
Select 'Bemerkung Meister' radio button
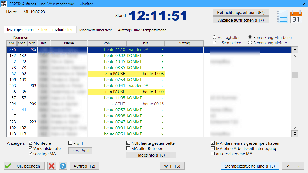coord(250,43)
